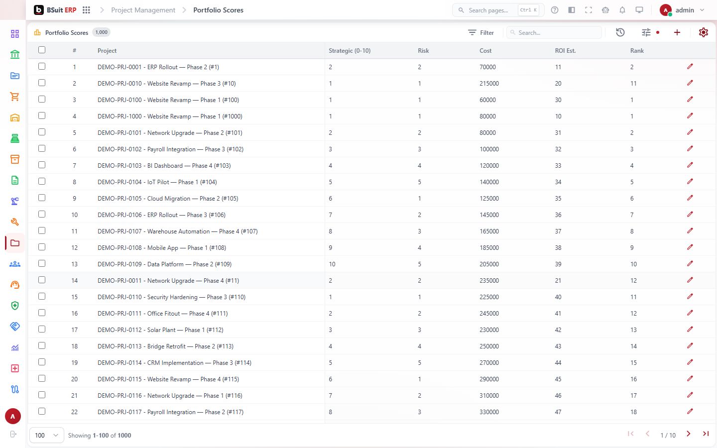
Task: Open the robot assistant icon
Action: coord(605,10)
